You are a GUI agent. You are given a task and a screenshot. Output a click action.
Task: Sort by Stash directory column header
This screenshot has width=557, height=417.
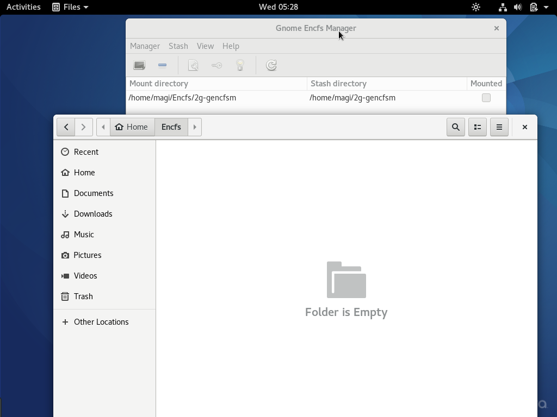click(x=387, y=84)
